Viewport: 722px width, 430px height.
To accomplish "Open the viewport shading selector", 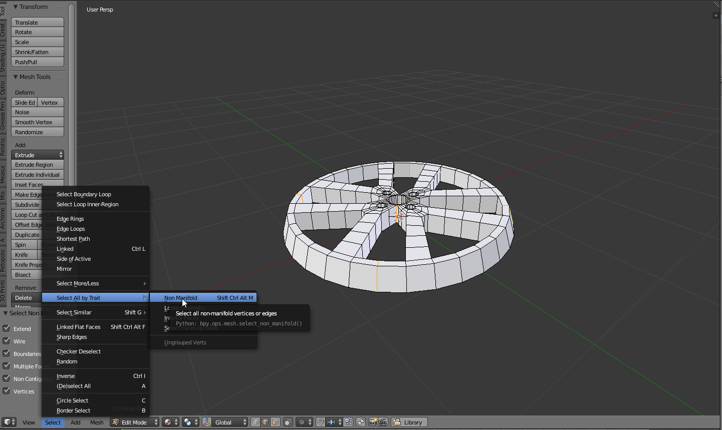I will click(170, 422).
